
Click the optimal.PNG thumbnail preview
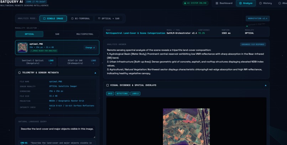tap(22, 48)
